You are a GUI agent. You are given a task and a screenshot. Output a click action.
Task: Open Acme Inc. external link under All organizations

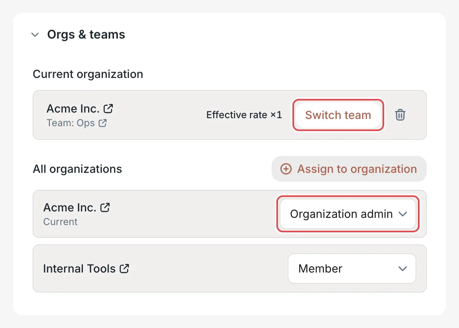[105, 207]
